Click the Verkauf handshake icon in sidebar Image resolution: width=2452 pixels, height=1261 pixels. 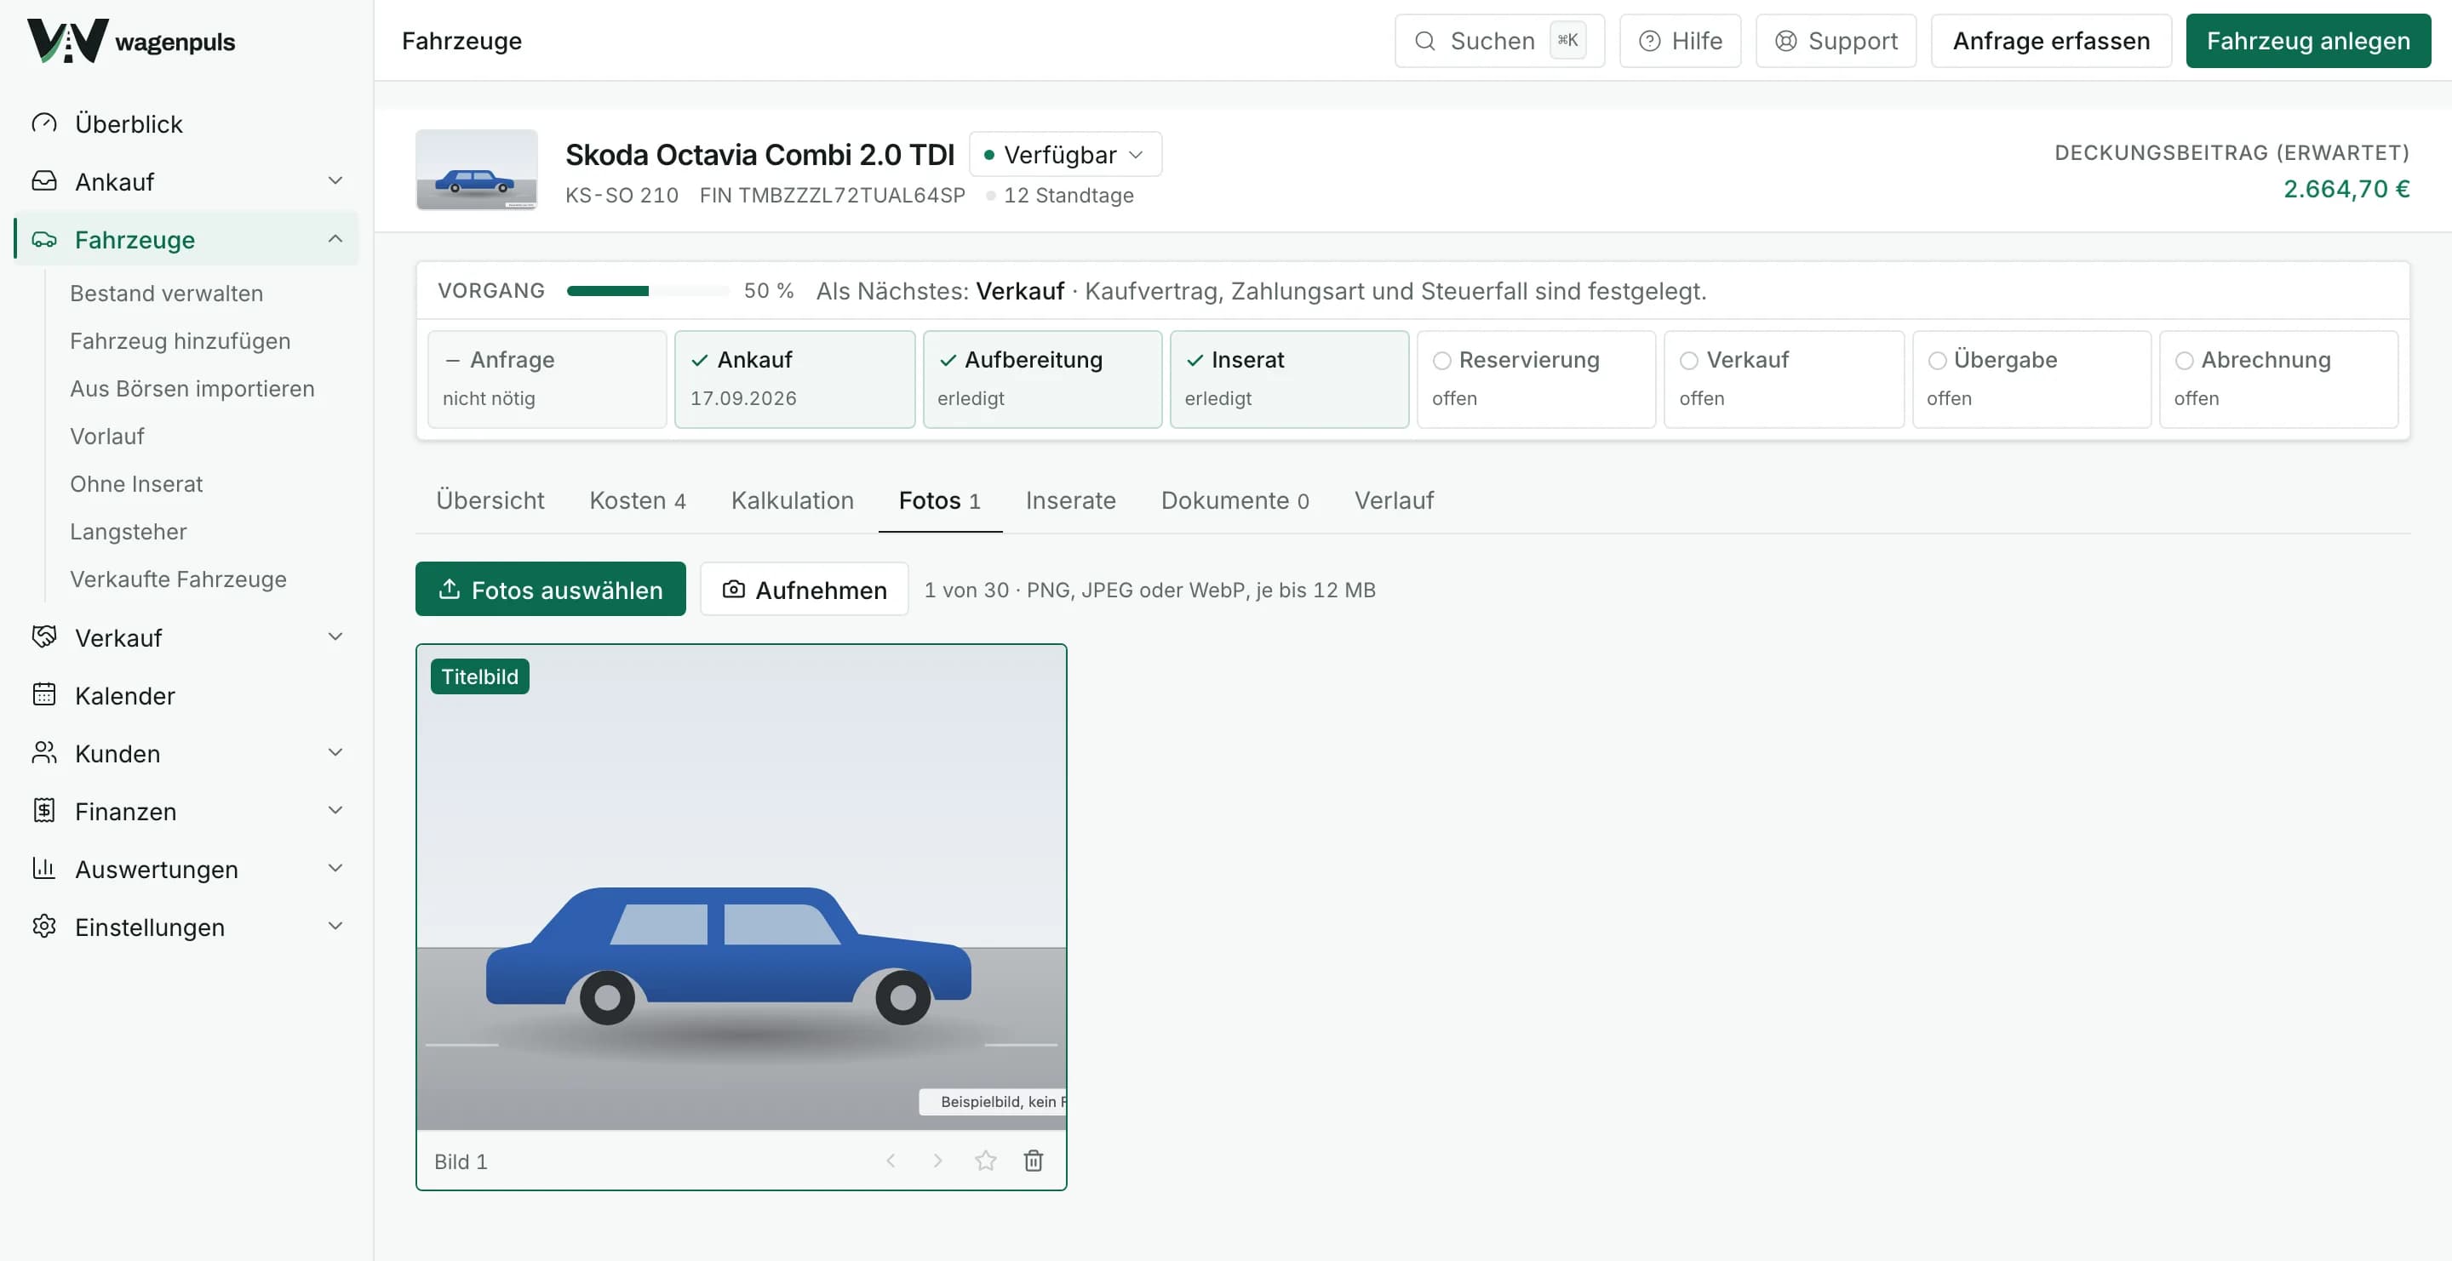(x=43, y=637)
